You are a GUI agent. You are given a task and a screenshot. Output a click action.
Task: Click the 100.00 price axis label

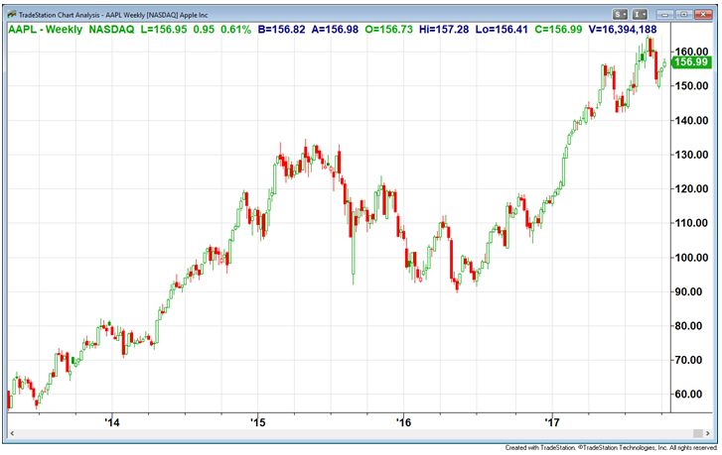(x=690, y=258)
